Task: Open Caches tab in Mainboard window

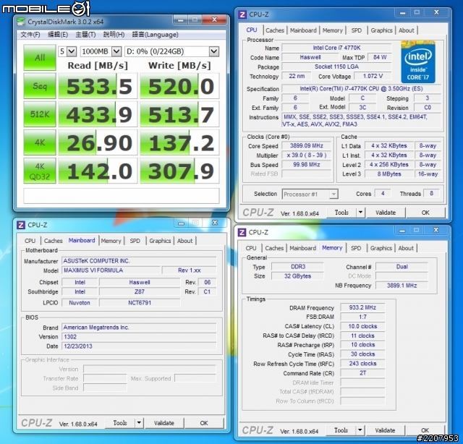Action: (x=53, y=241)
